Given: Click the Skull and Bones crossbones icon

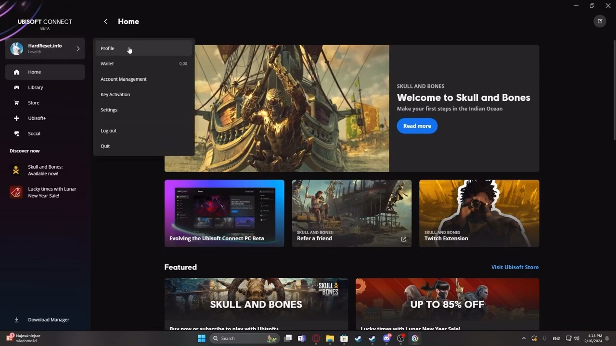Looking at the screenshot, I should click(x=16, y=170).
